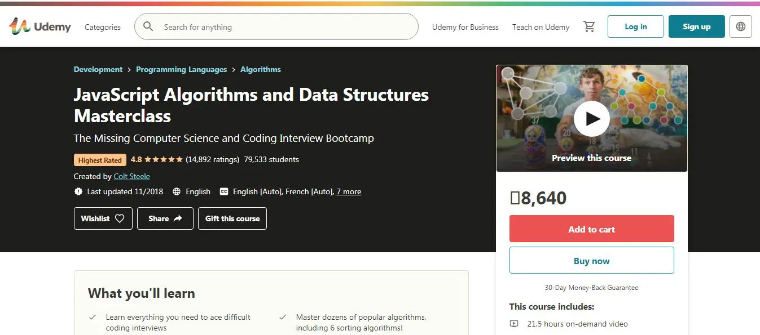Click the Udemy logo

tap(39, 26)
